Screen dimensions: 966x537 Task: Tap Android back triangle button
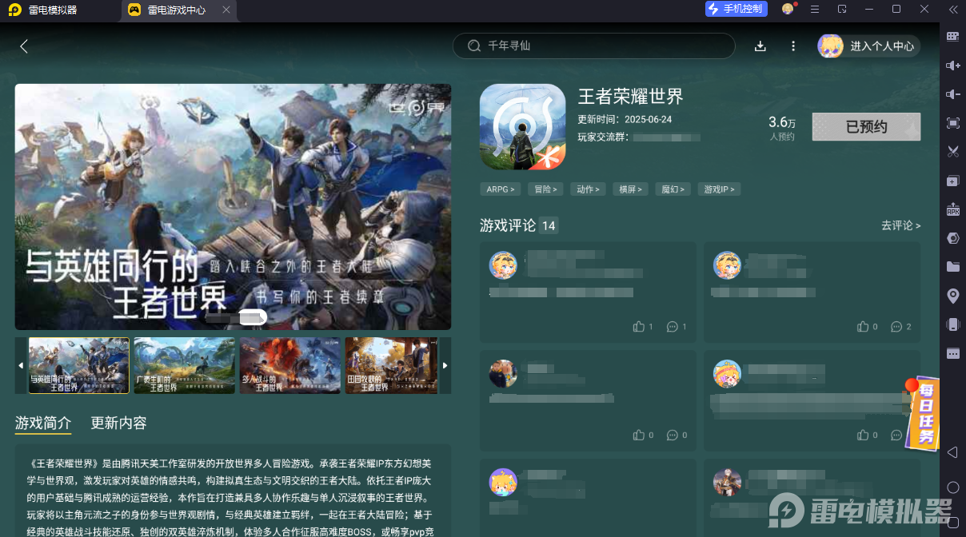coord(952,452)
